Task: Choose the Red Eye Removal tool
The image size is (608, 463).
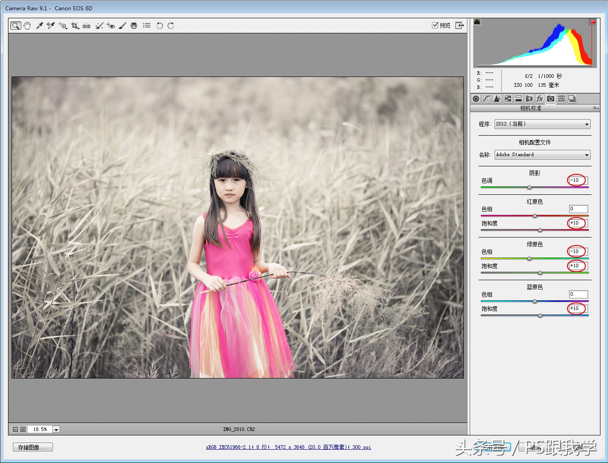Action: 111,26
